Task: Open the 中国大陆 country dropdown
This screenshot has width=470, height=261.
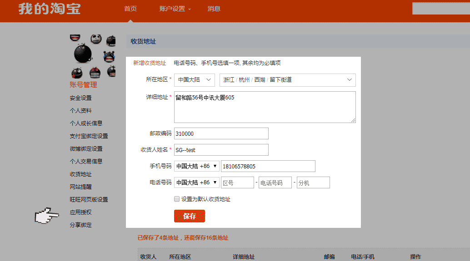Action: (x=195, y=80)
